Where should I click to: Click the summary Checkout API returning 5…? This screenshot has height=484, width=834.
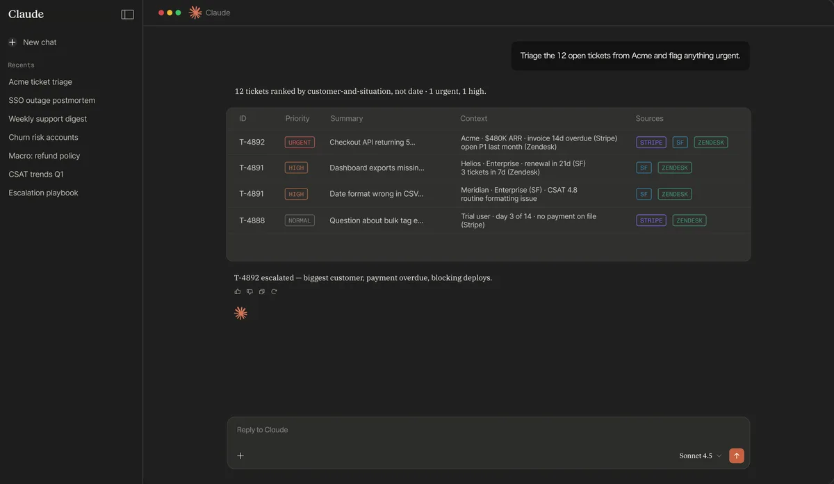[373, 142]
